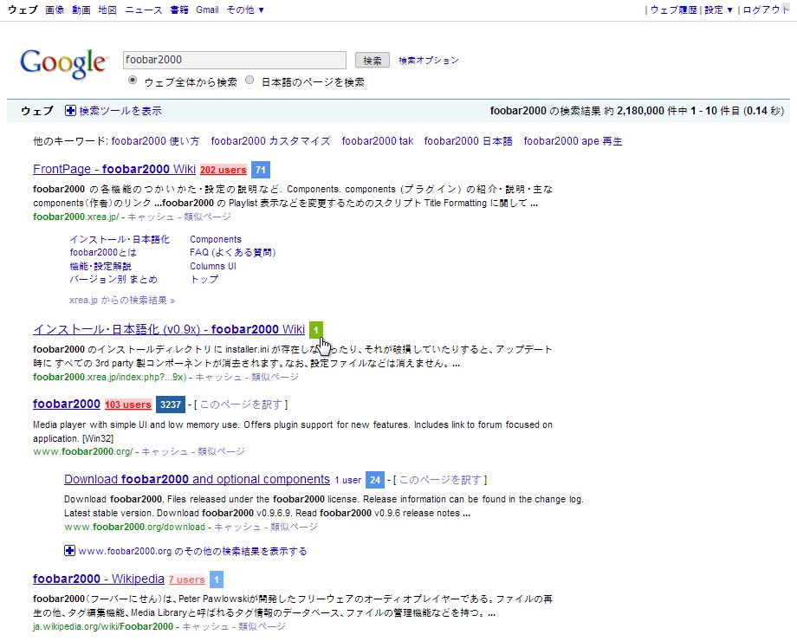Translate foobar2000.org result with このページを訳す
The image size is (797, 641).
click(x=241, y=405)
